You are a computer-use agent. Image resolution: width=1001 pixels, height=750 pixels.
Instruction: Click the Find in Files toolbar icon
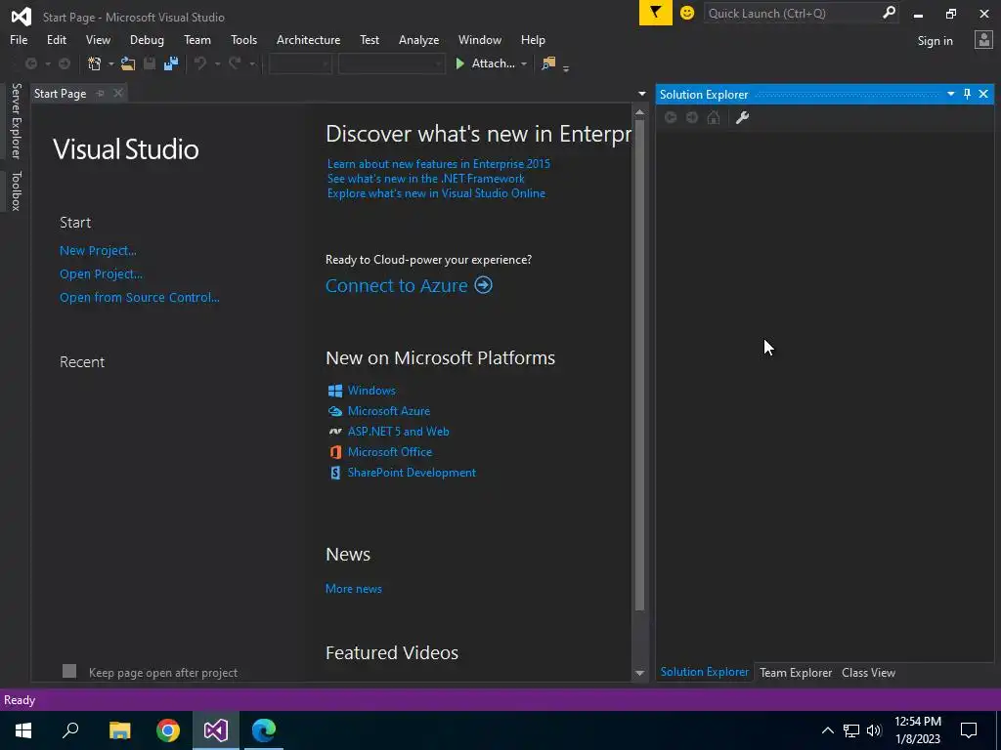(548, 63)
